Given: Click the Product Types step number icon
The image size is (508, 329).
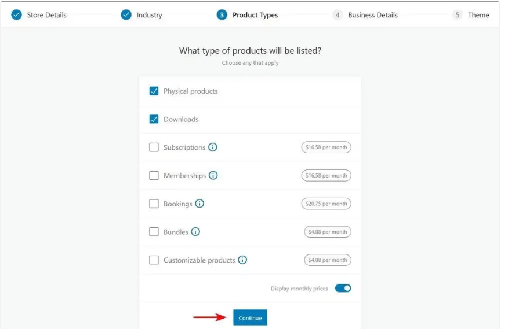Looking at the screenshot, I should pos(222,15).
